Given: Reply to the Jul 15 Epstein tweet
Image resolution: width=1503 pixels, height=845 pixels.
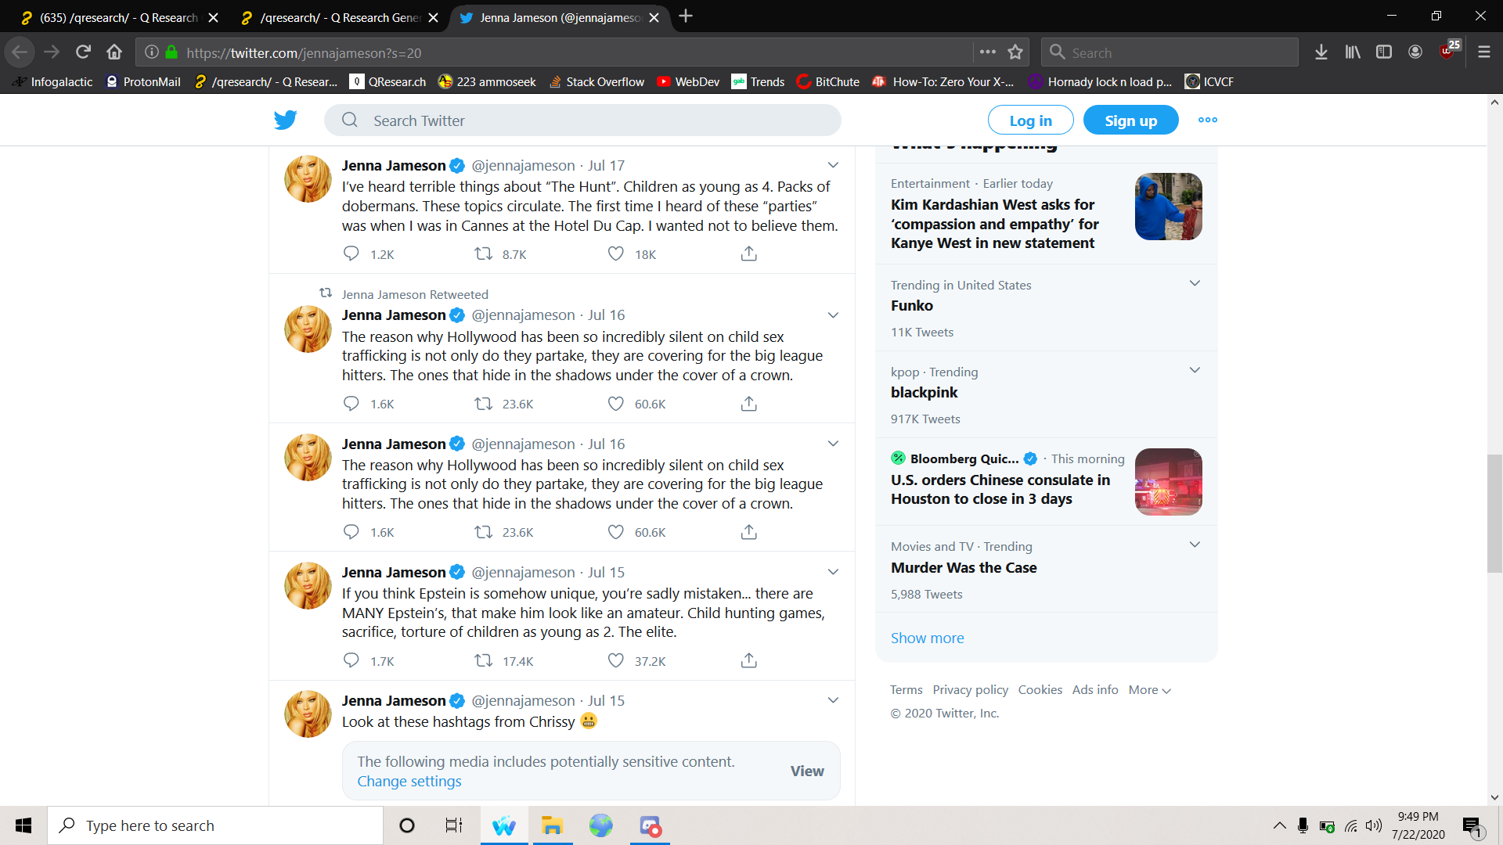Looking at the screenshot, I should tap(351, 660).
